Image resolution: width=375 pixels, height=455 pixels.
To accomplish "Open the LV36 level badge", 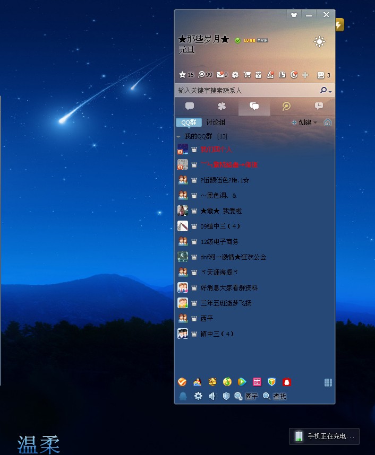I will coord(250,40).
